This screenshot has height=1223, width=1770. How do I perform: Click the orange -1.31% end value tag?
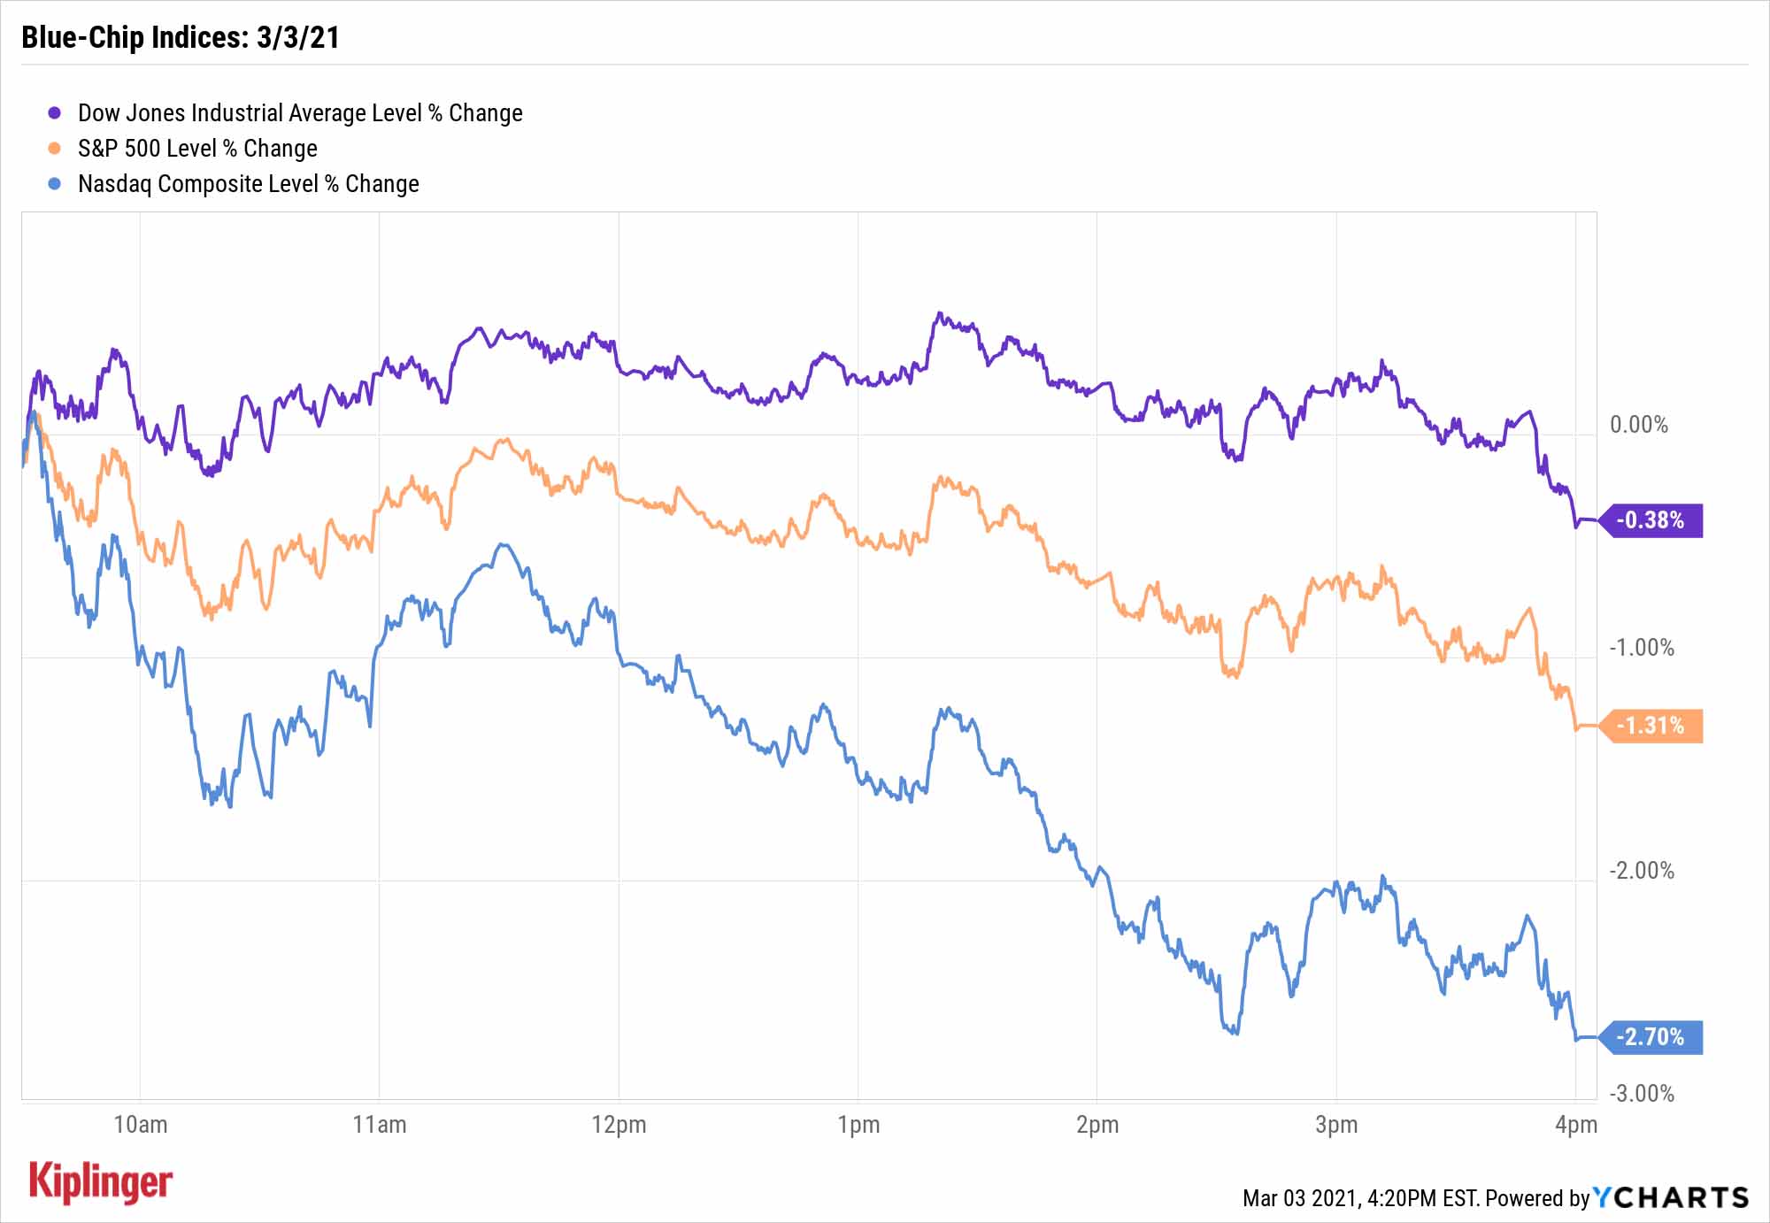pyautogui.click(x=1651, y=726)
